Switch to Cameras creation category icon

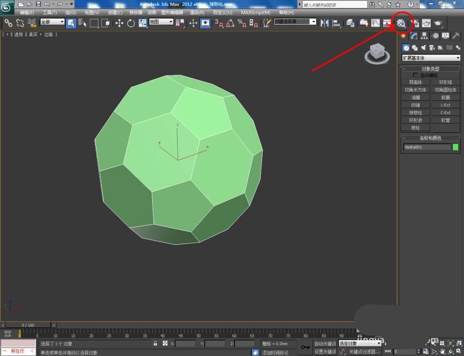click(432, 47)
